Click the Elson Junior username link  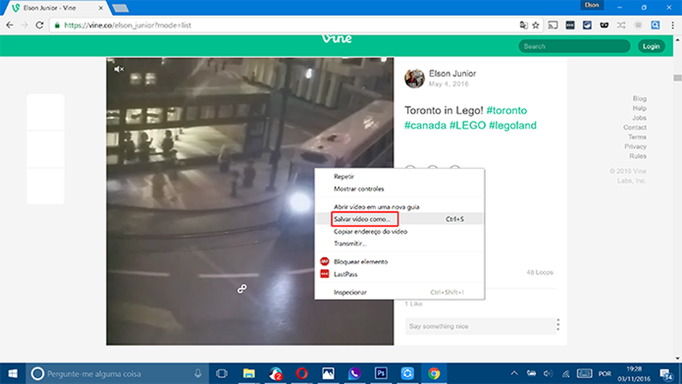tap(453, 73)
